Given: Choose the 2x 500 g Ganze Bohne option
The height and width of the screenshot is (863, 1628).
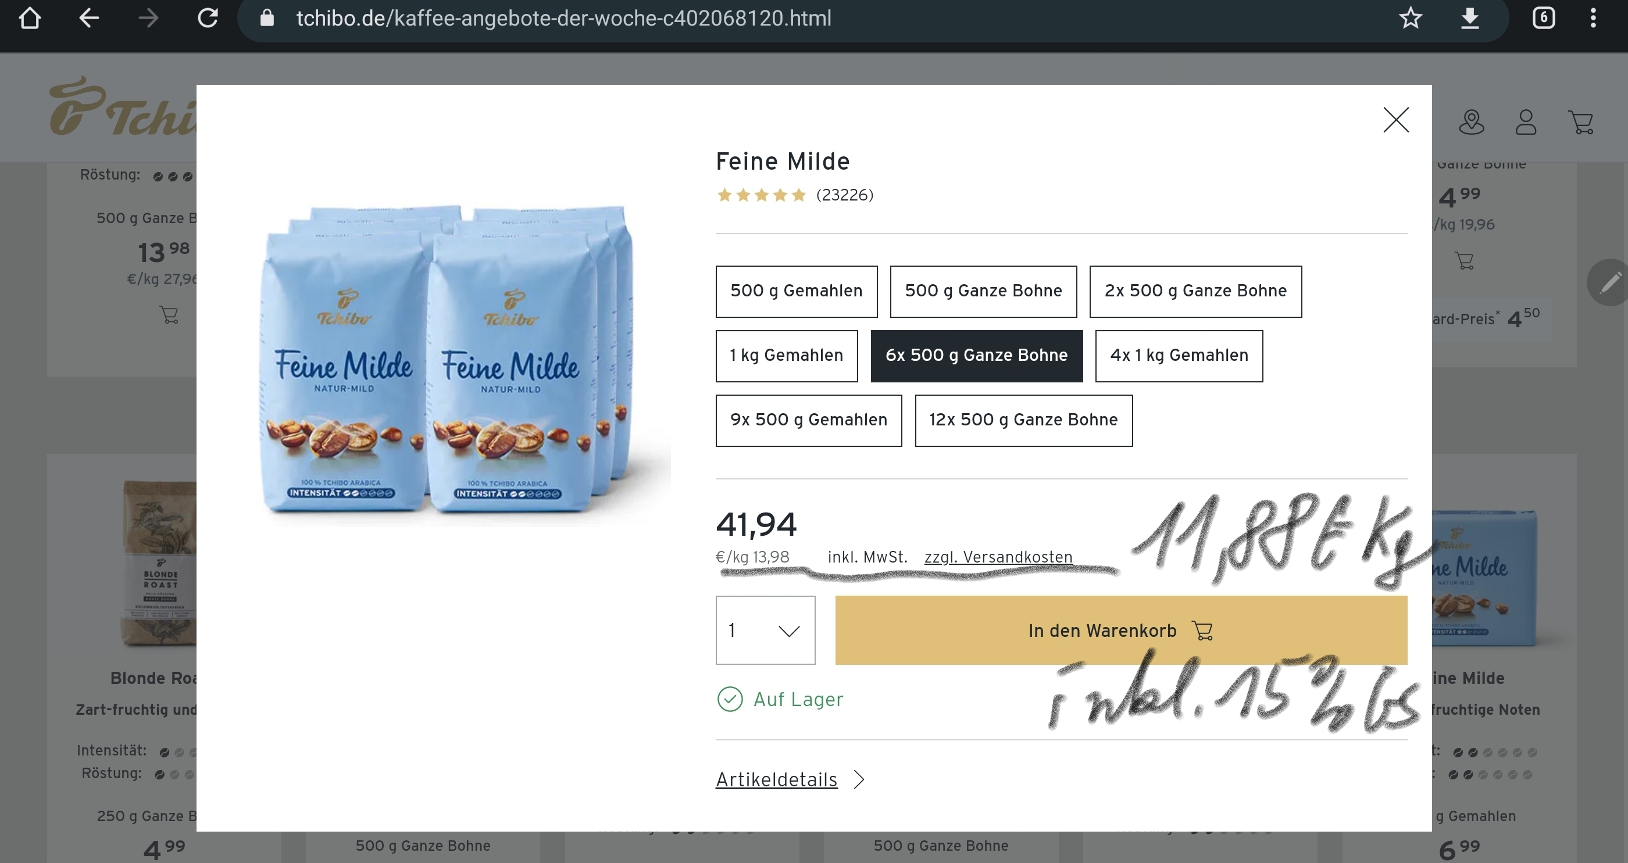Looking at the screenshot, I should [1195, 291].
